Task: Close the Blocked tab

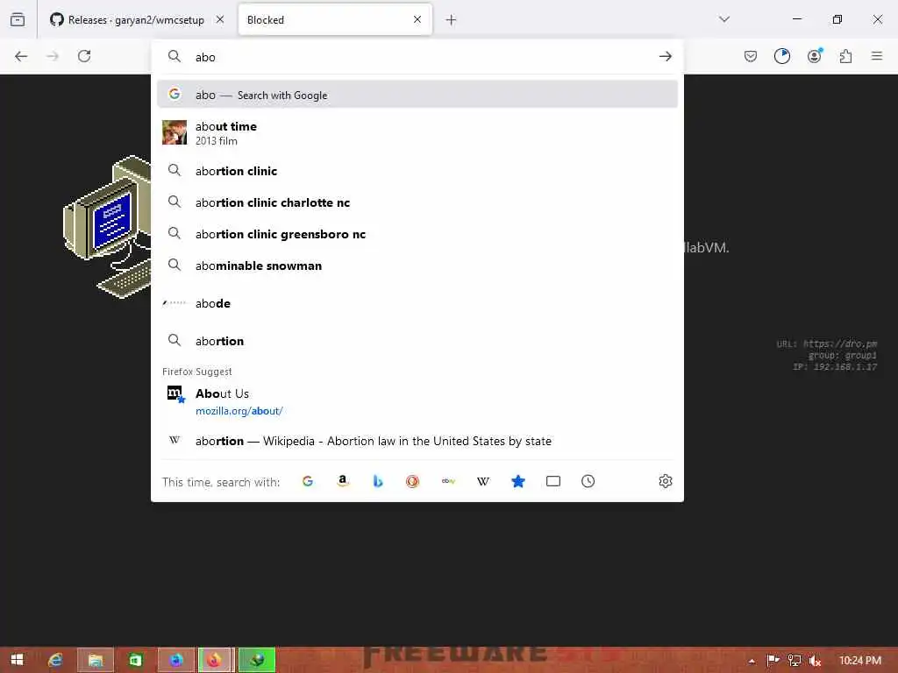Action: [417, 19]
